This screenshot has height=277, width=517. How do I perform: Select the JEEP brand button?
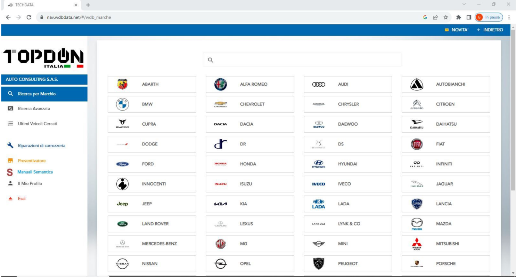[152, 204]
